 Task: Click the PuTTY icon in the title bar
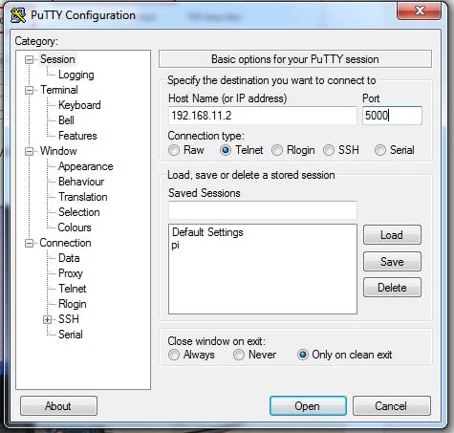[x=18, y=15]
